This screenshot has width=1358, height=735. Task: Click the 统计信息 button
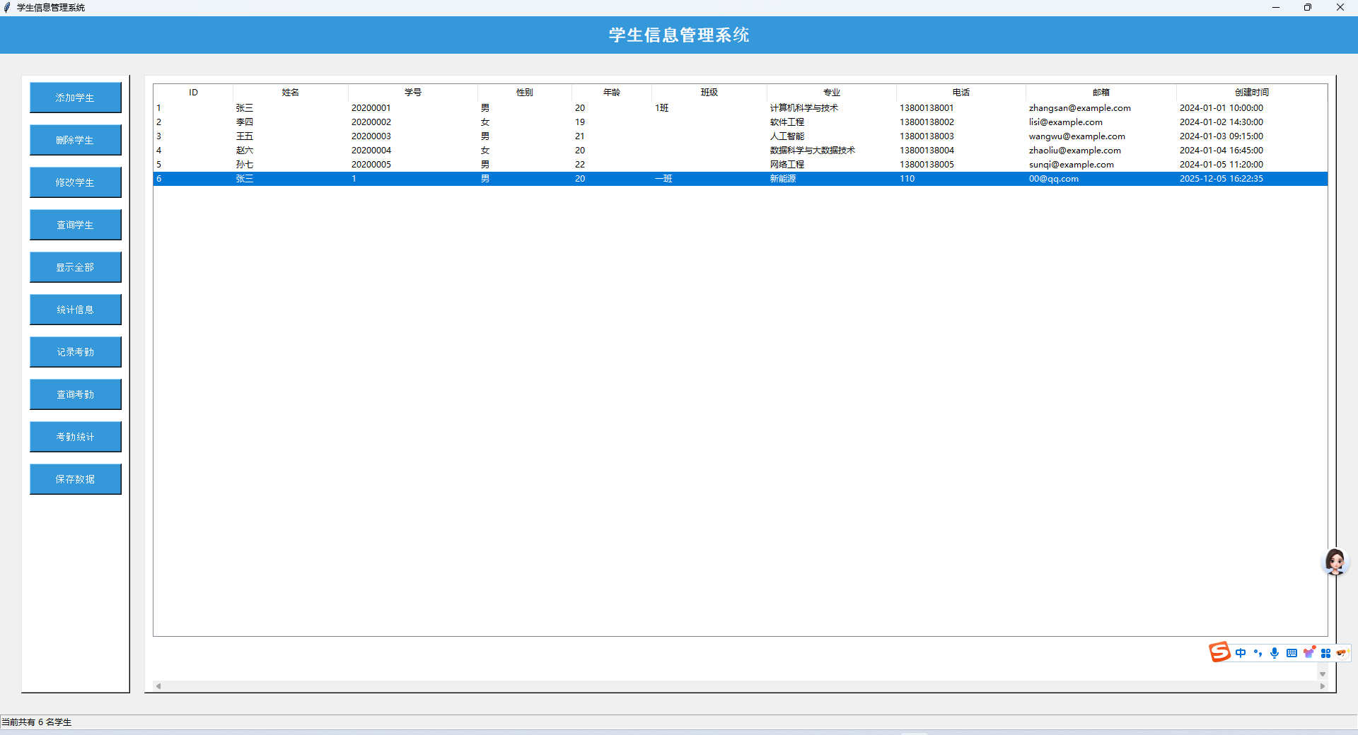tap(76, 309)
